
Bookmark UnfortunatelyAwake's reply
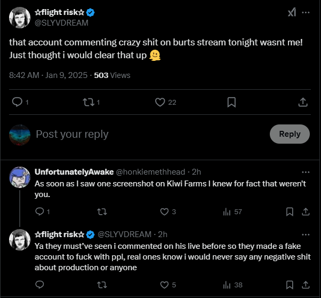pos(290,211)
